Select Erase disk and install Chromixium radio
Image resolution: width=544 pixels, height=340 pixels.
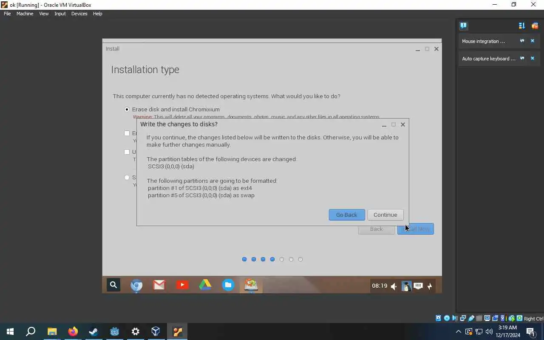point(127,109)
